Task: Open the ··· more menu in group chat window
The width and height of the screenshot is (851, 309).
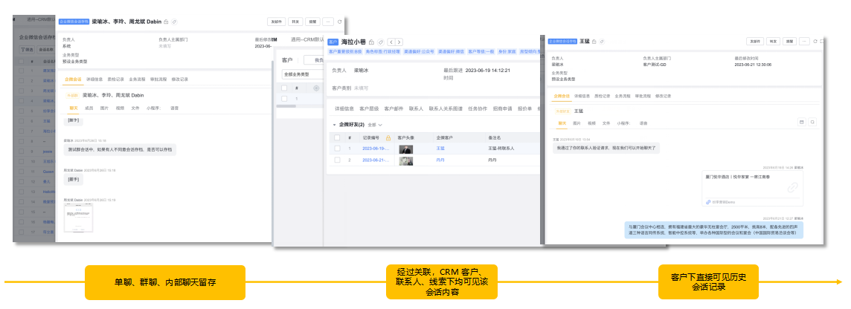Action: tap(328, 22)
